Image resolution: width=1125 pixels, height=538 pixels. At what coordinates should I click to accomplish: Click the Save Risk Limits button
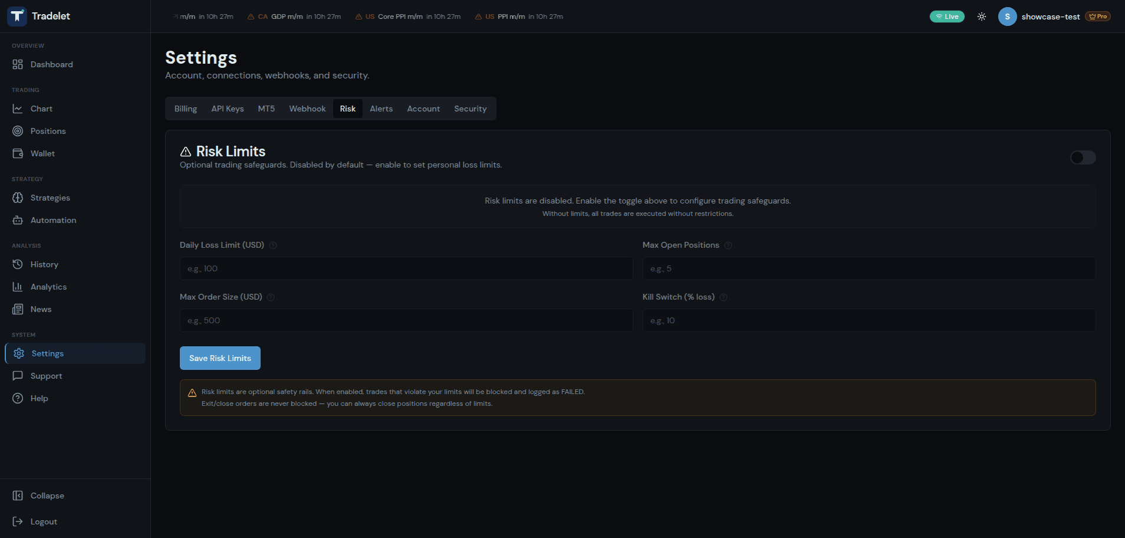coord(220,358)
